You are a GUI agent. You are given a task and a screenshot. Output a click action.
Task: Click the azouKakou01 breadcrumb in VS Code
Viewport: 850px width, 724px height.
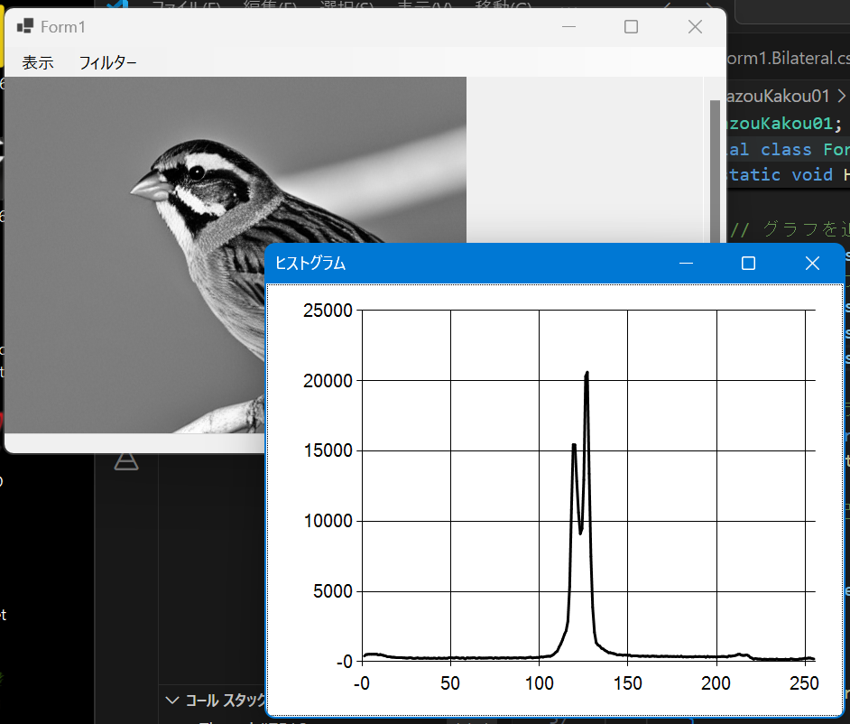click(777, 96)
